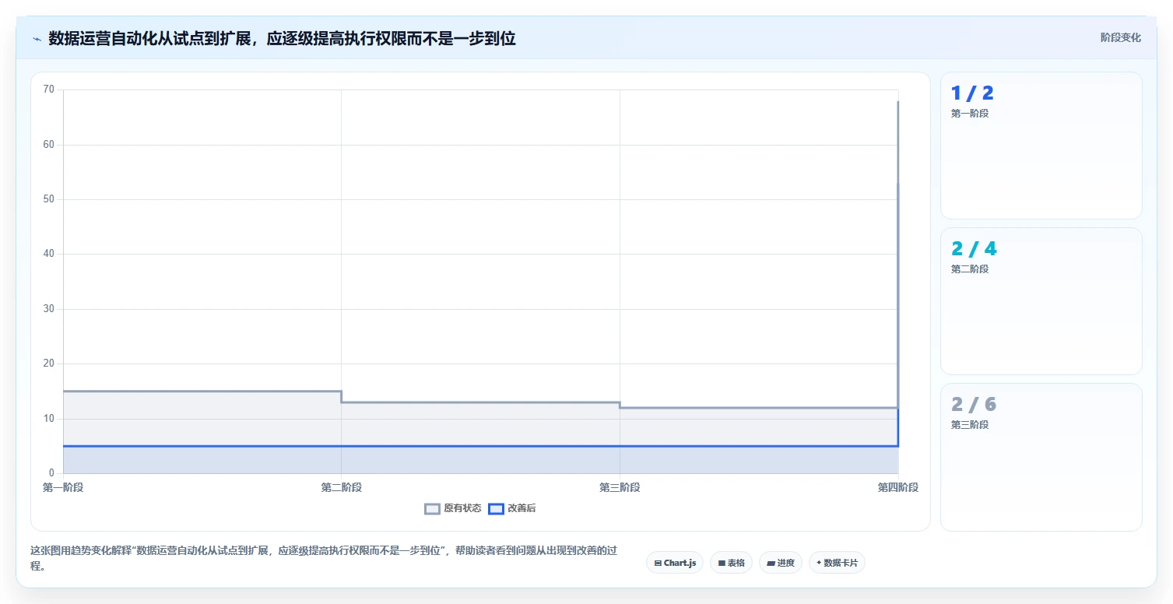Viewport: 1173px width, 604px height.
Task: Click the gray 2 / 6 value
Action: tap(974, 405)
